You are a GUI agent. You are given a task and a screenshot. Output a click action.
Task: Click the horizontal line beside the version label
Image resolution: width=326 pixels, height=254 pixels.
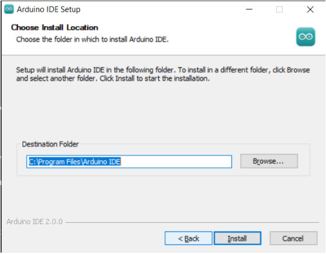click(x=192, y=223)
